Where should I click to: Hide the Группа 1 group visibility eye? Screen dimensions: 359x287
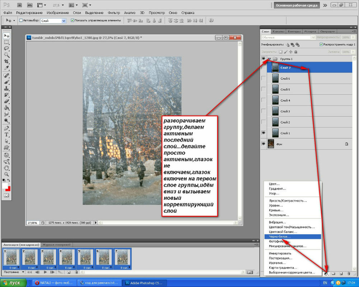tap(264, 59)
